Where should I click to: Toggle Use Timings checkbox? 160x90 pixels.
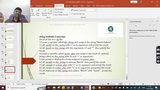(53, 12)
